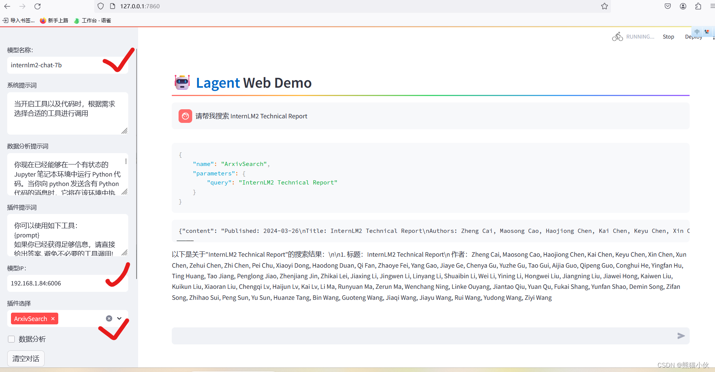Clear all plugin selections with the circled x

[x=109, y=318]
